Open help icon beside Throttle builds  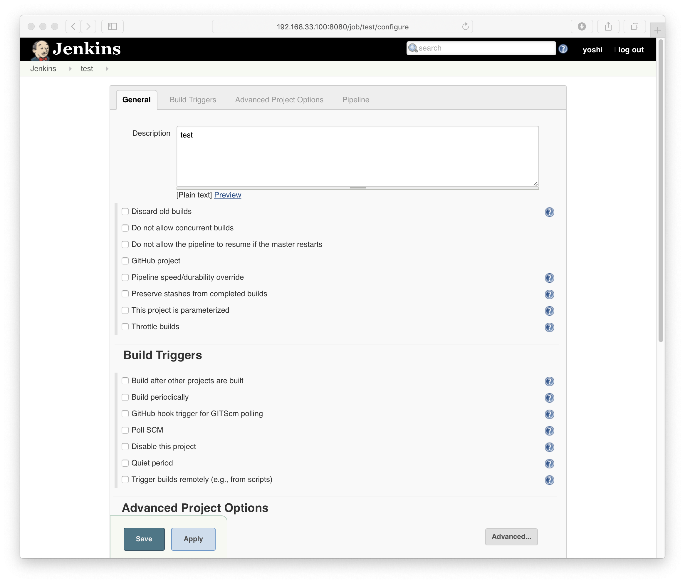click(x=549, y=327)
